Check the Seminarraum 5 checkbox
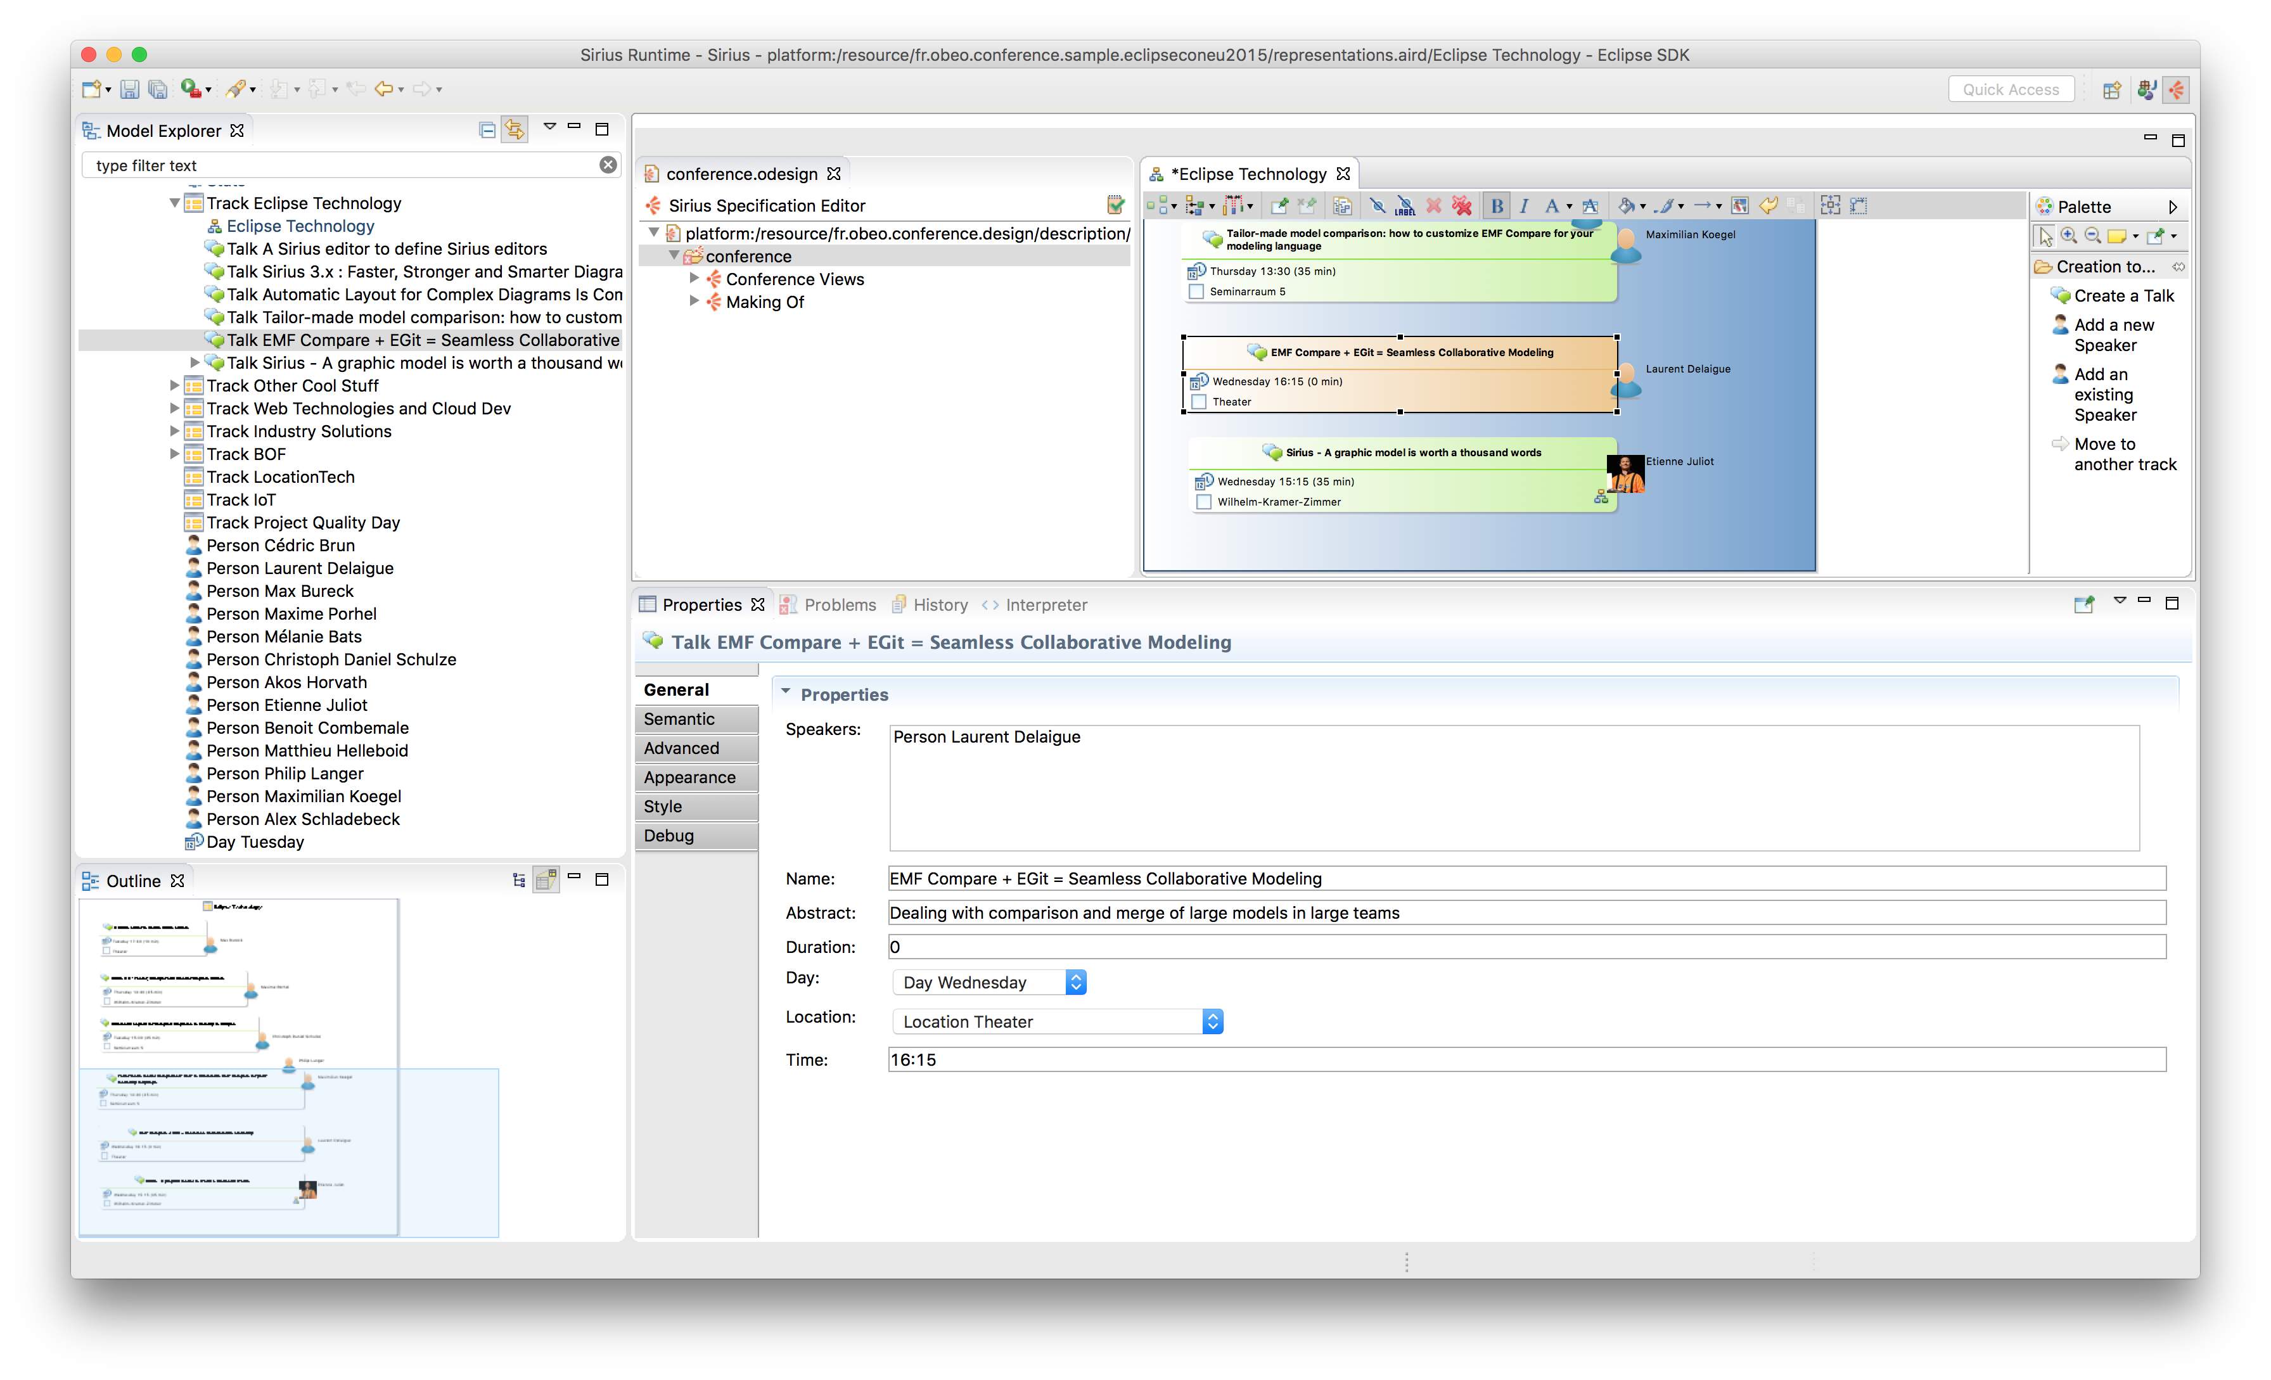 (1196, 291)
